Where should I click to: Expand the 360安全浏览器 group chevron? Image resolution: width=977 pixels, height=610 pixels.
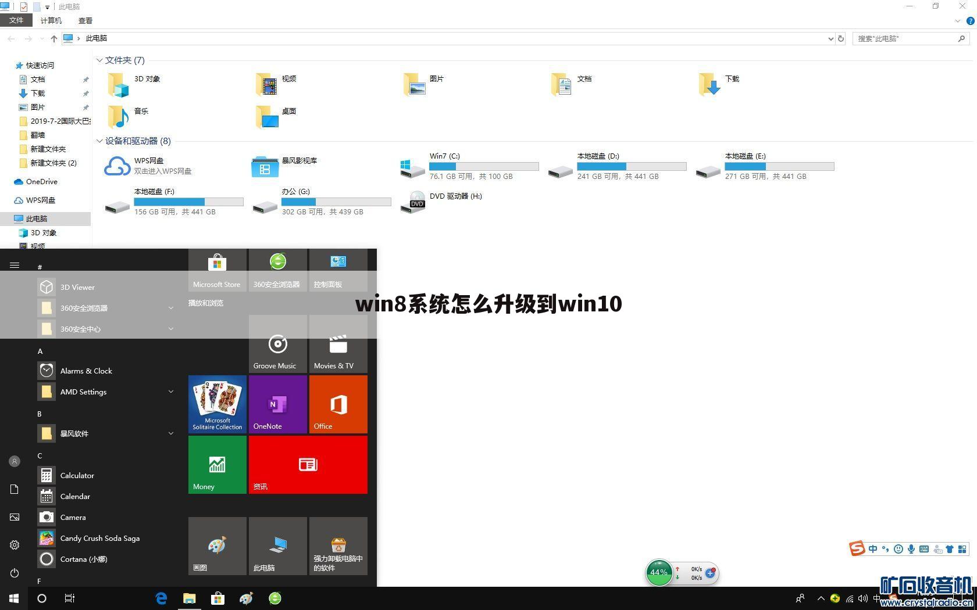pos(171,308)
